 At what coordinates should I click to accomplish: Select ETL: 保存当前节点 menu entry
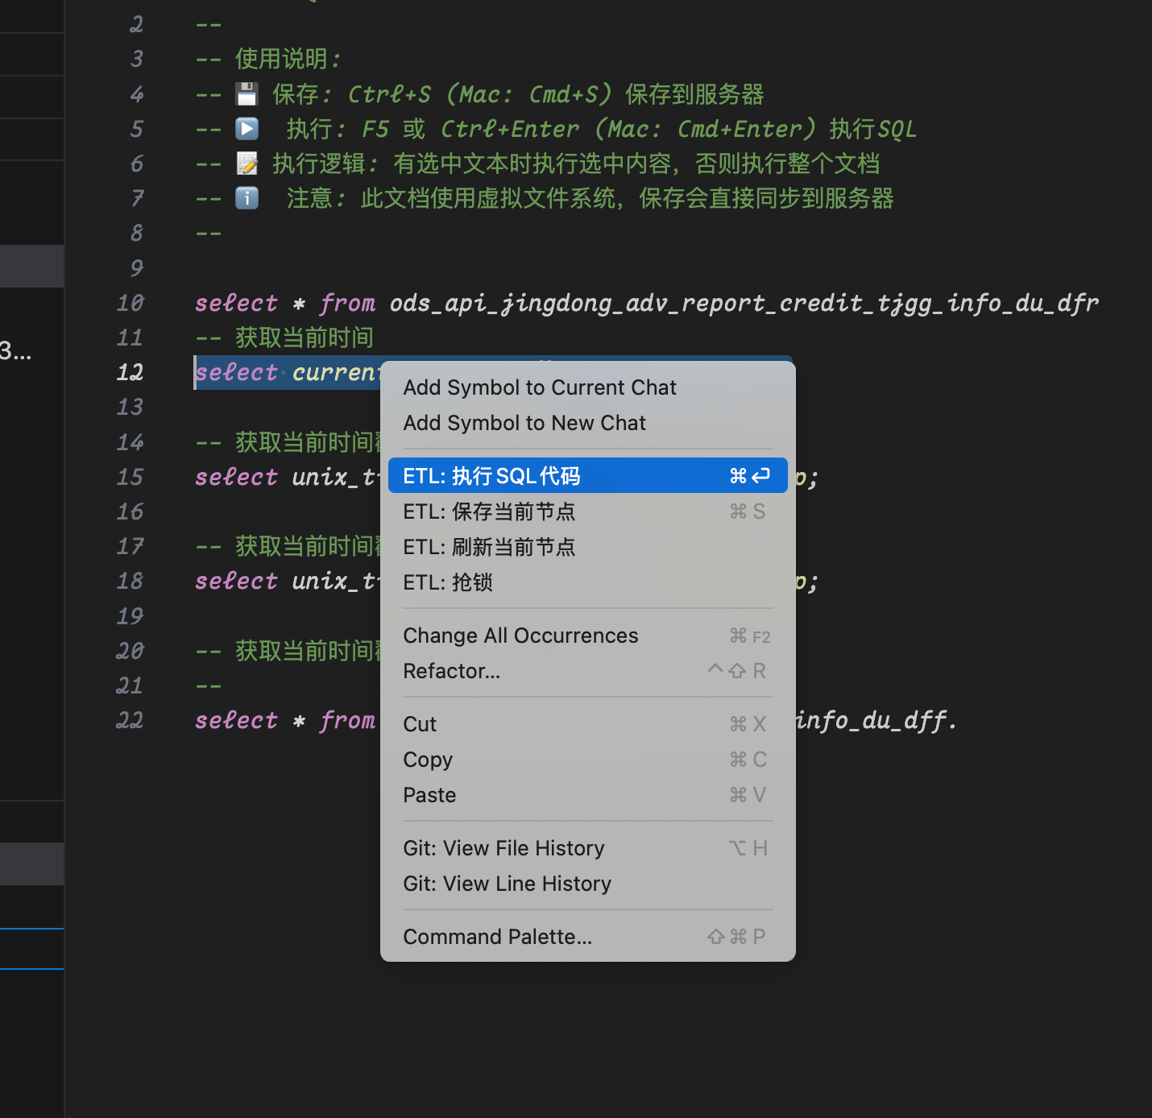pos(588,511)
